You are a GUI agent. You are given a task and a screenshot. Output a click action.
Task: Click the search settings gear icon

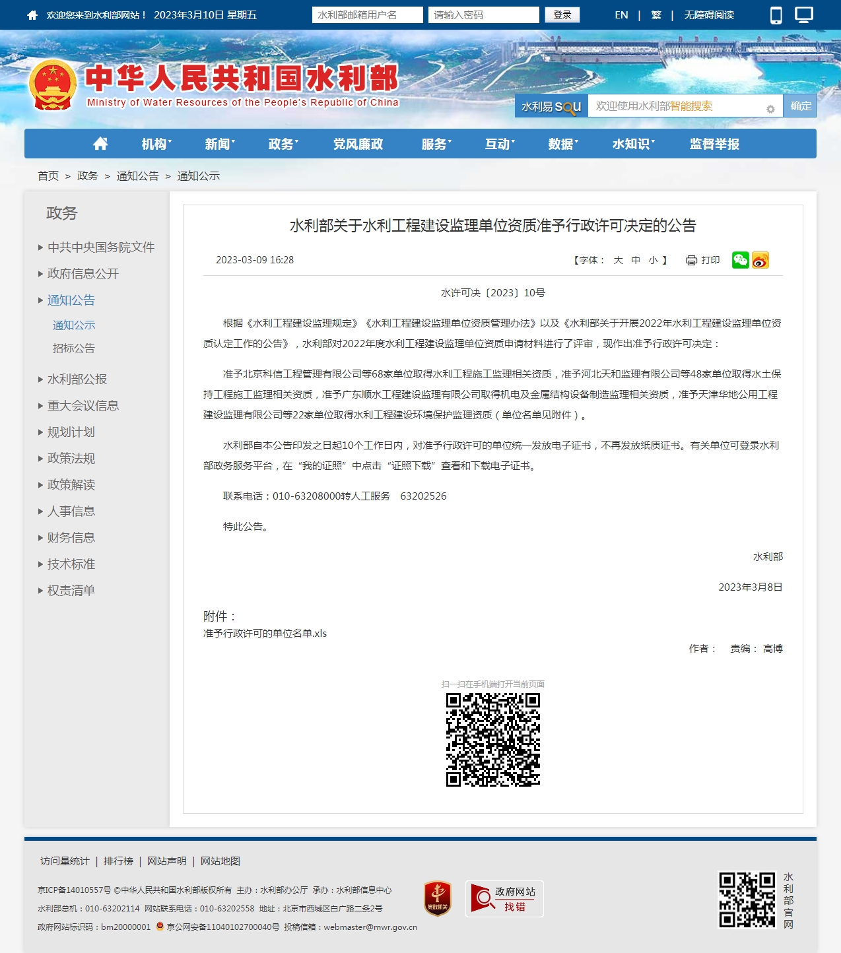(x=770, y=110)
